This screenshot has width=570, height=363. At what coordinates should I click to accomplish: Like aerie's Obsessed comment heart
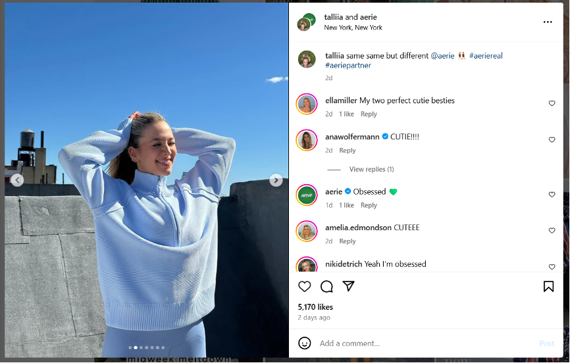click(552, 195)
